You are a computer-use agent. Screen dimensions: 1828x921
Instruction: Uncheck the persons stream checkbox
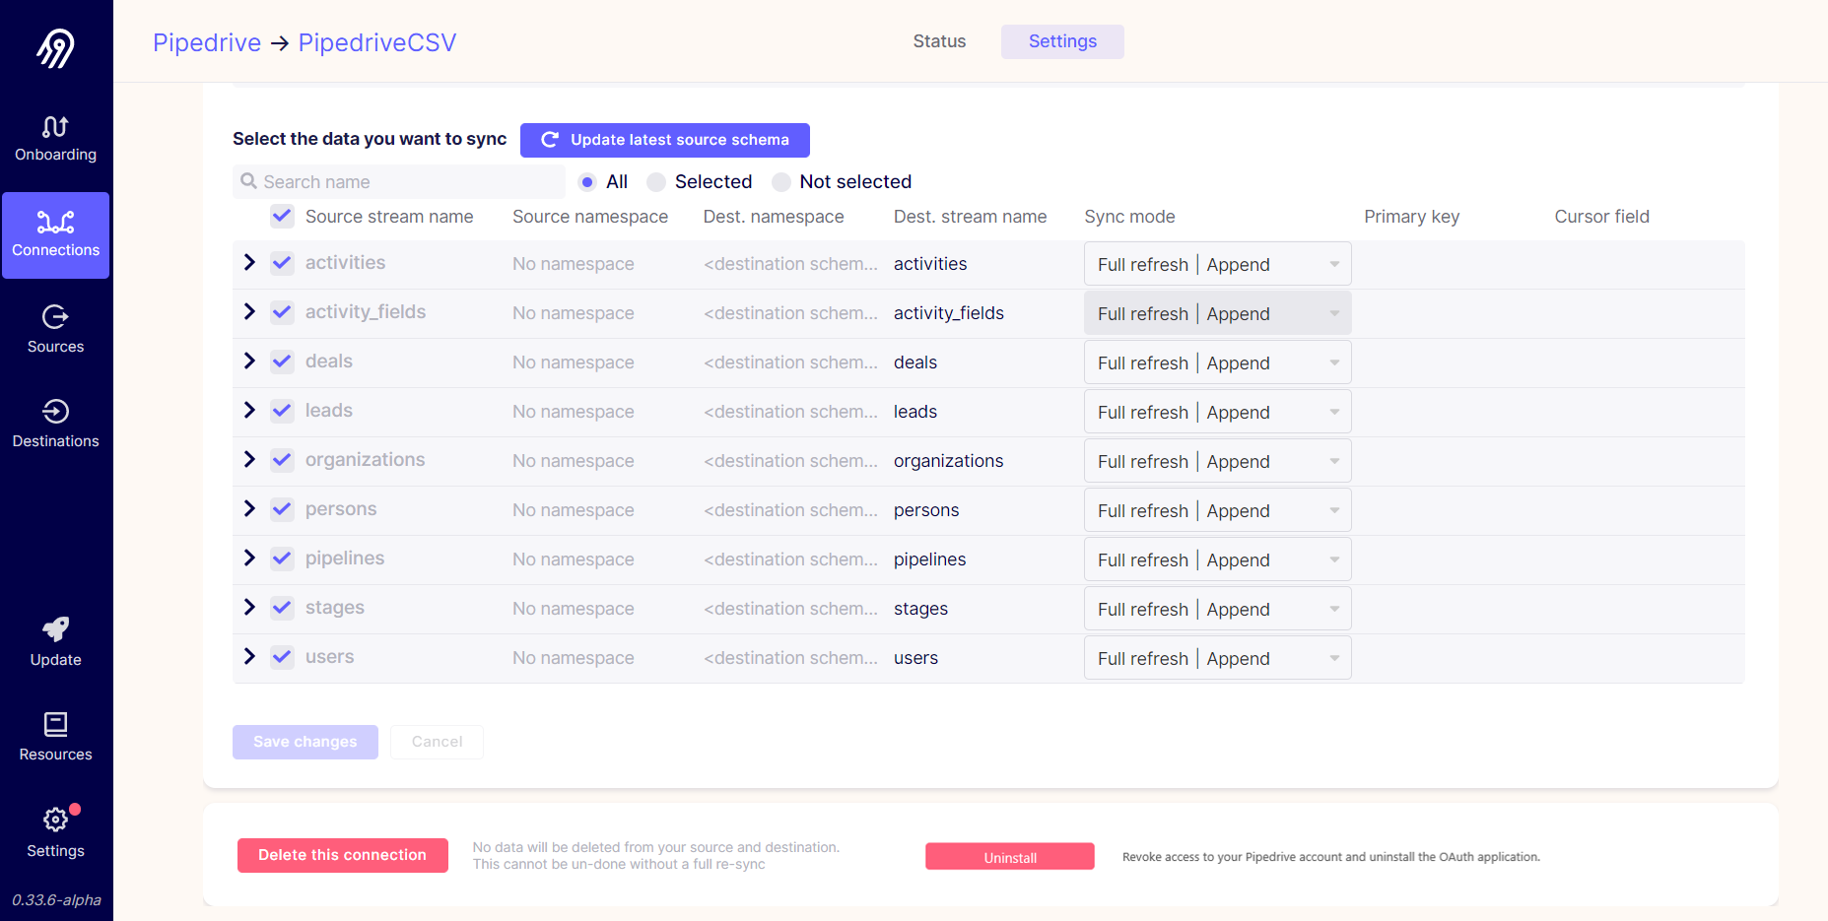282,509
